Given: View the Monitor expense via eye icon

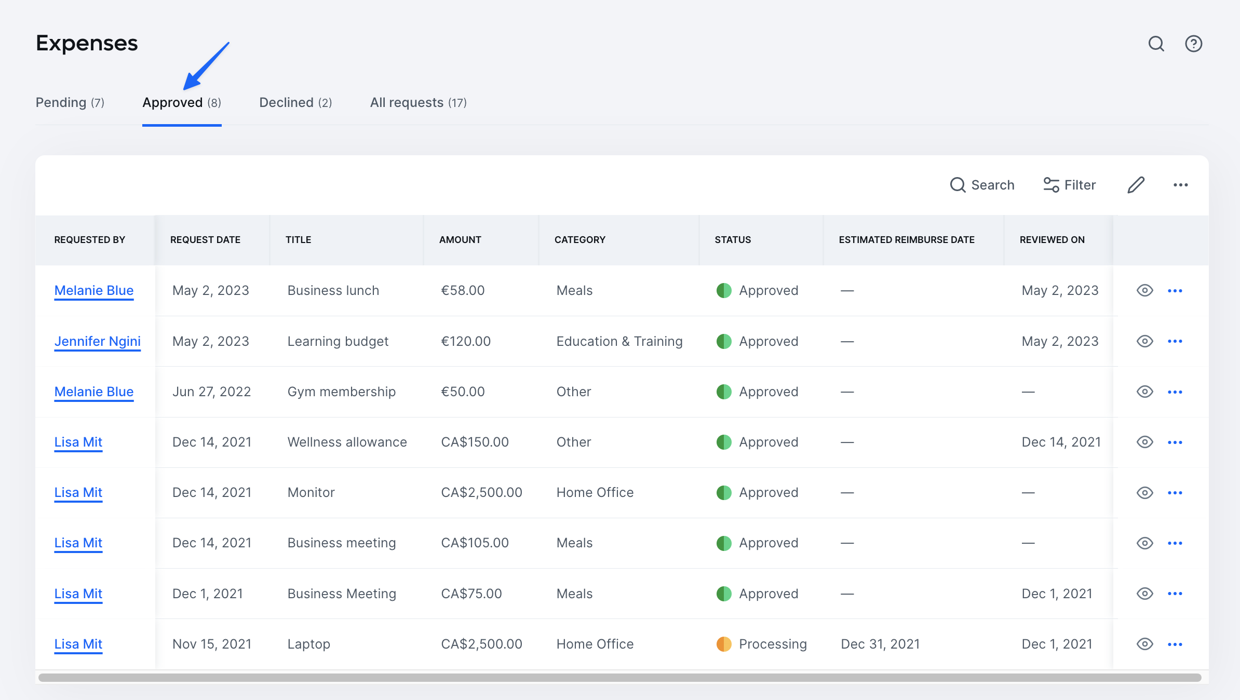Looking at the screenshot, I should (x=1145, y=492).
